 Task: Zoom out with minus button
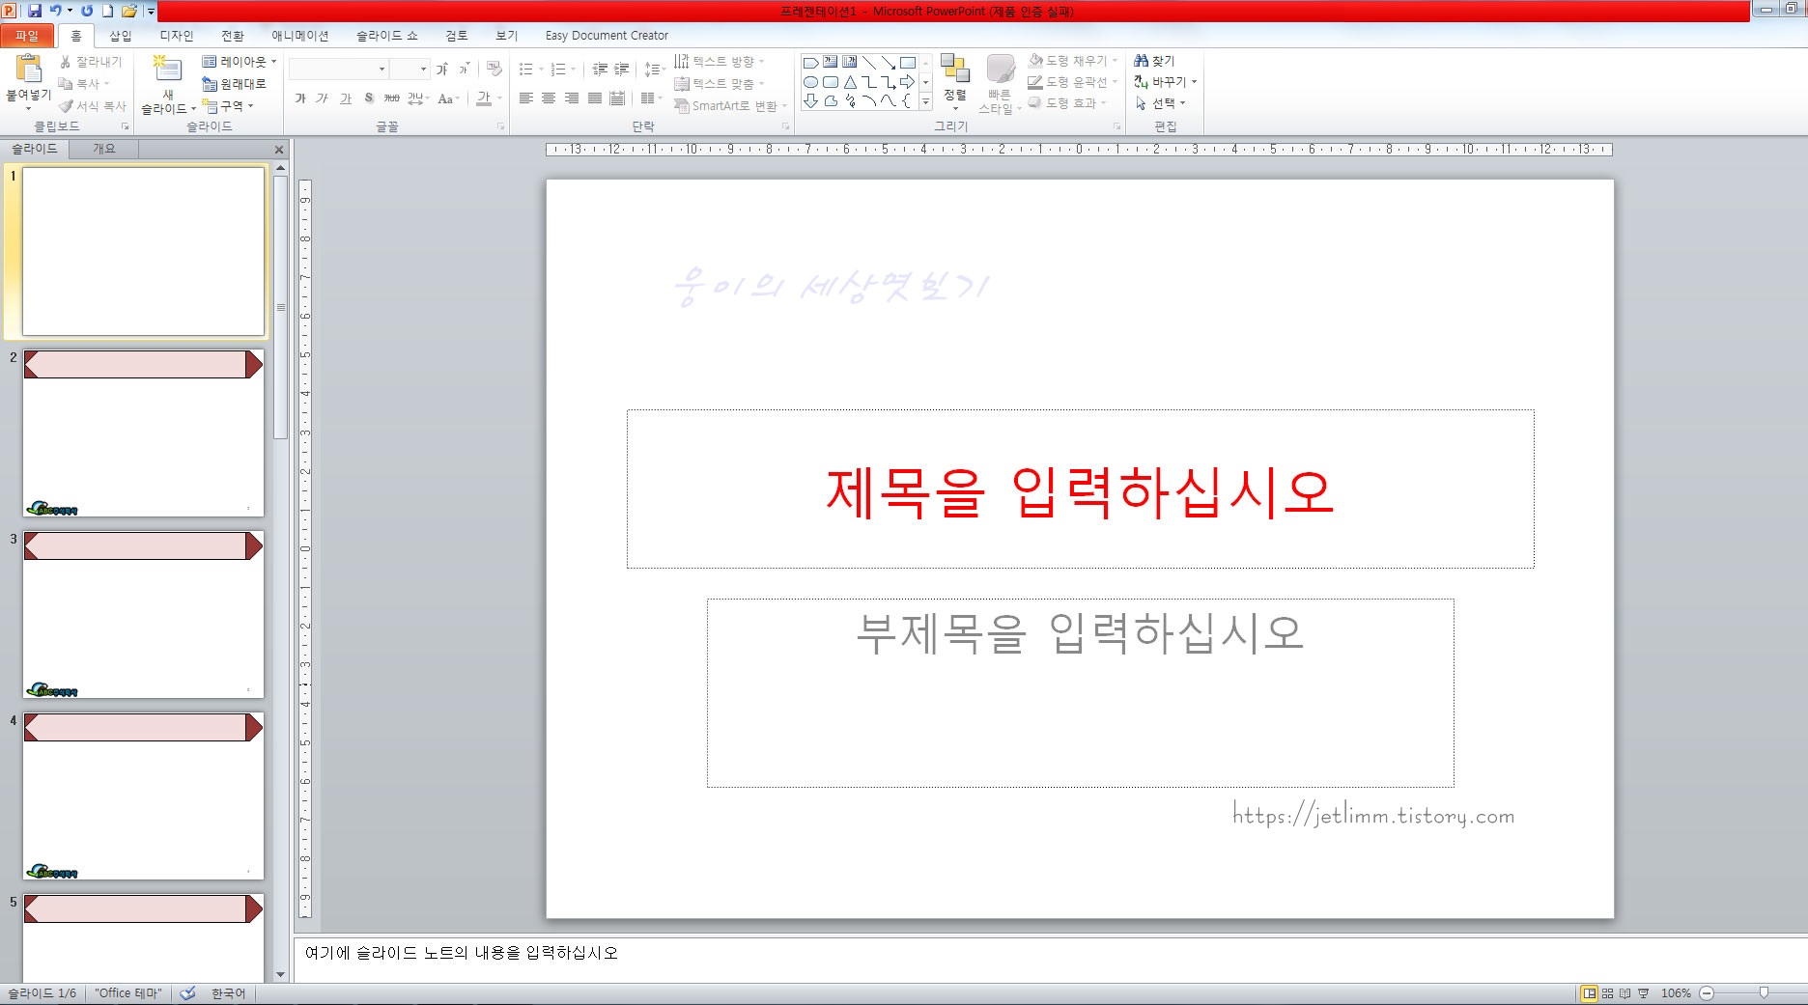1707,992
